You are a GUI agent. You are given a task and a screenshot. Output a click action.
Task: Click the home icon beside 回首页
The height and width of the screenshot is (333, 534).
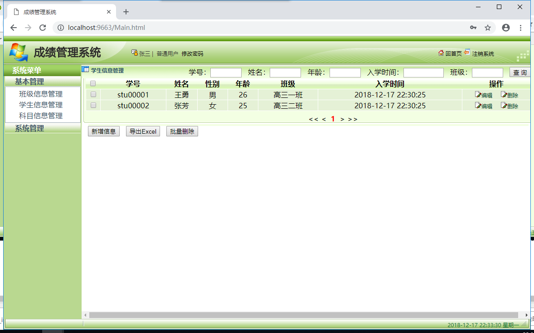click(441, 53)
